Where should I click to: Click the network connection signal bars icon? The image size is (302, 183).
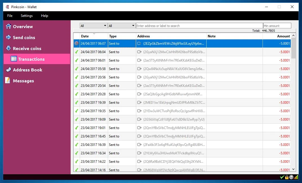296,177
